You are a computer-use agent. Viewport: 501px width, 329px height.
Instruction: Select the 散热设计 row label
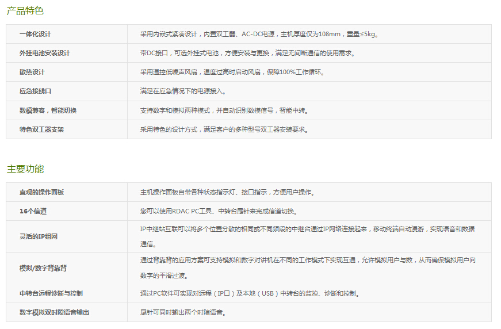point(32,72)
